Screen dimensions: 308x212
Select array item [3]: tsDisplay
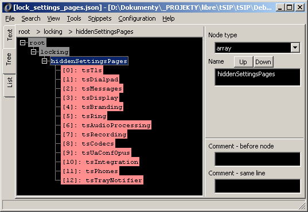click(90, 97)
